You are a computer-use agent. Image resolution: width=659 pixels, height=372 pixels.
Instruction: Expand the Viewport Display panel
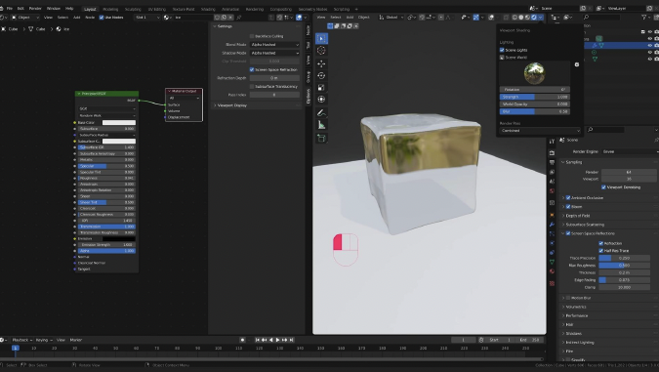point(231,105)
